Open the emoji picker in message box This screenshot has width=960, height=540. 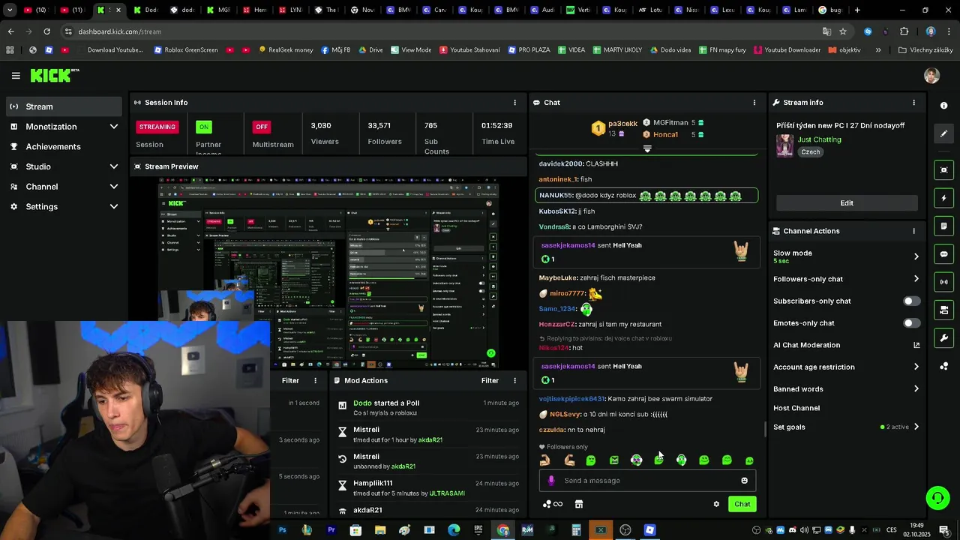pos(744,481)
